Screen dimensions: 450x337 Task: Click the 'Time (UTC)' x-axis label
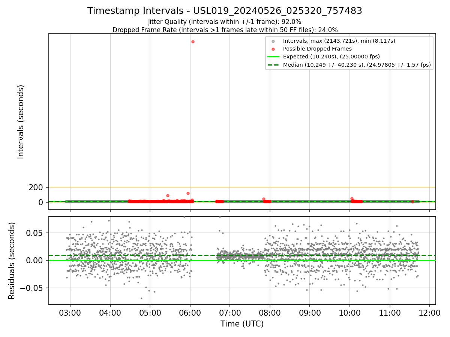coord(242,324)
